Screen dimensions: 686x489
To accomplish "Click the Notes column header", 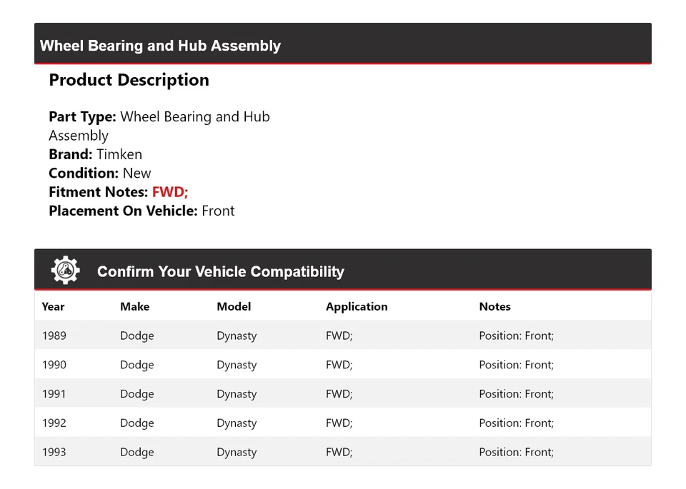I will (x=494, y=306).
